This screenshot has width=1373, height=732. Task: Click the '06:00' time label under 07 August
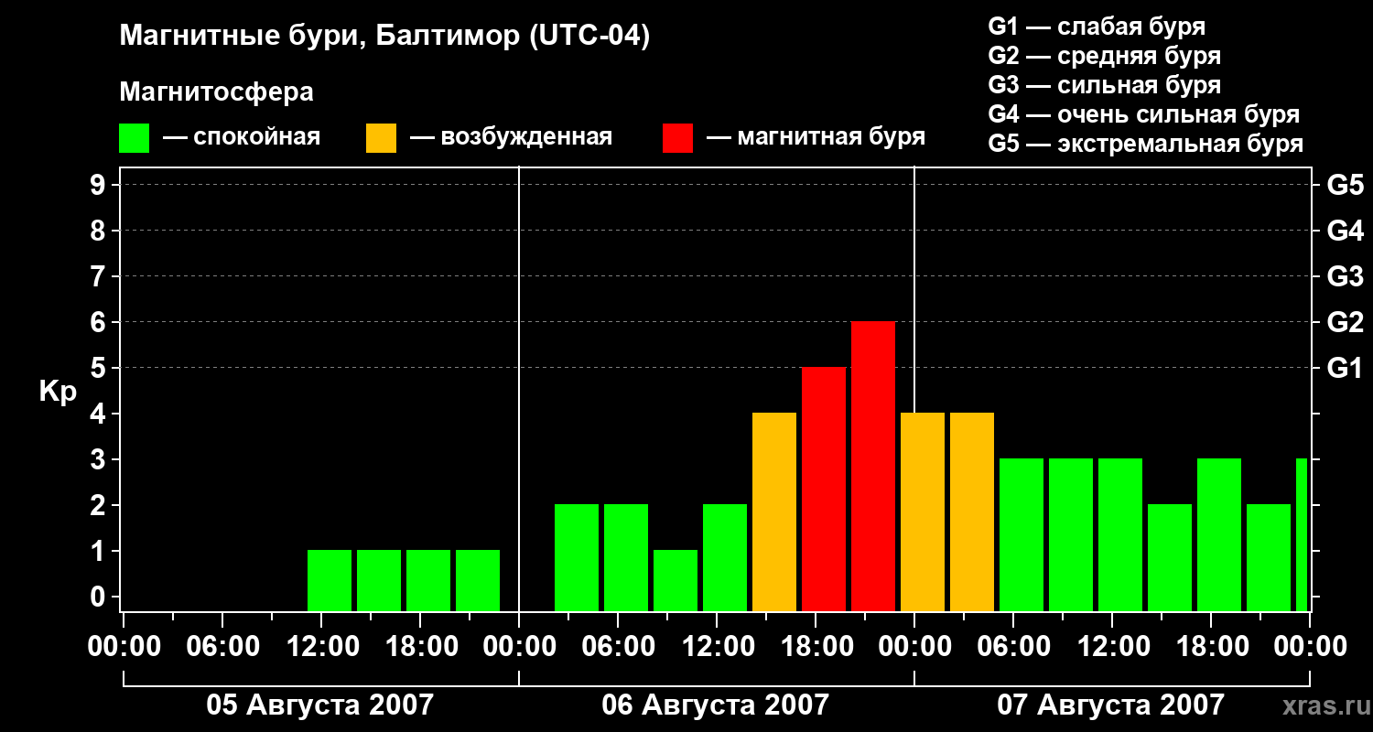coord(1012,647)
